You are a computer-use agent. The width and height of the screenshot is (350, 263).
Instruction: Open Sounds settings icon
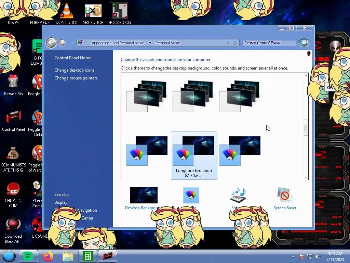click(238, 195)
